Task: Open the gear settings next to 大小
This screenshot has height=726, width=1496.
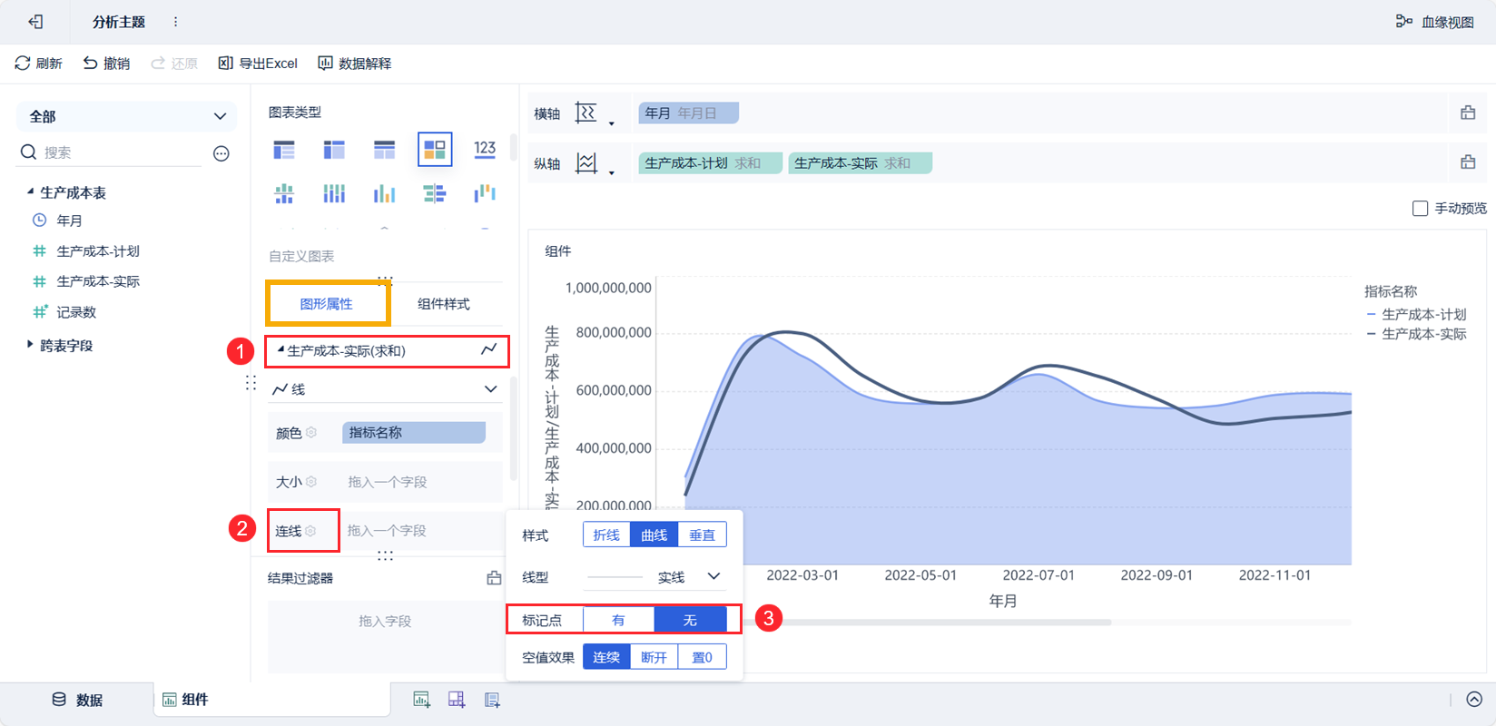Action: (311, 482)
